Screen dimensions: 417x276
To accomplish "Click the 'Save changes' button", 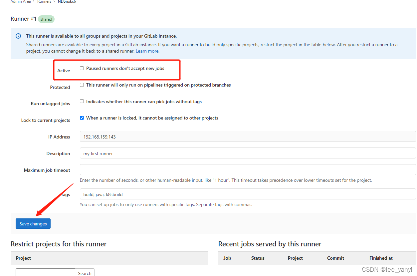I will (33, 223).
